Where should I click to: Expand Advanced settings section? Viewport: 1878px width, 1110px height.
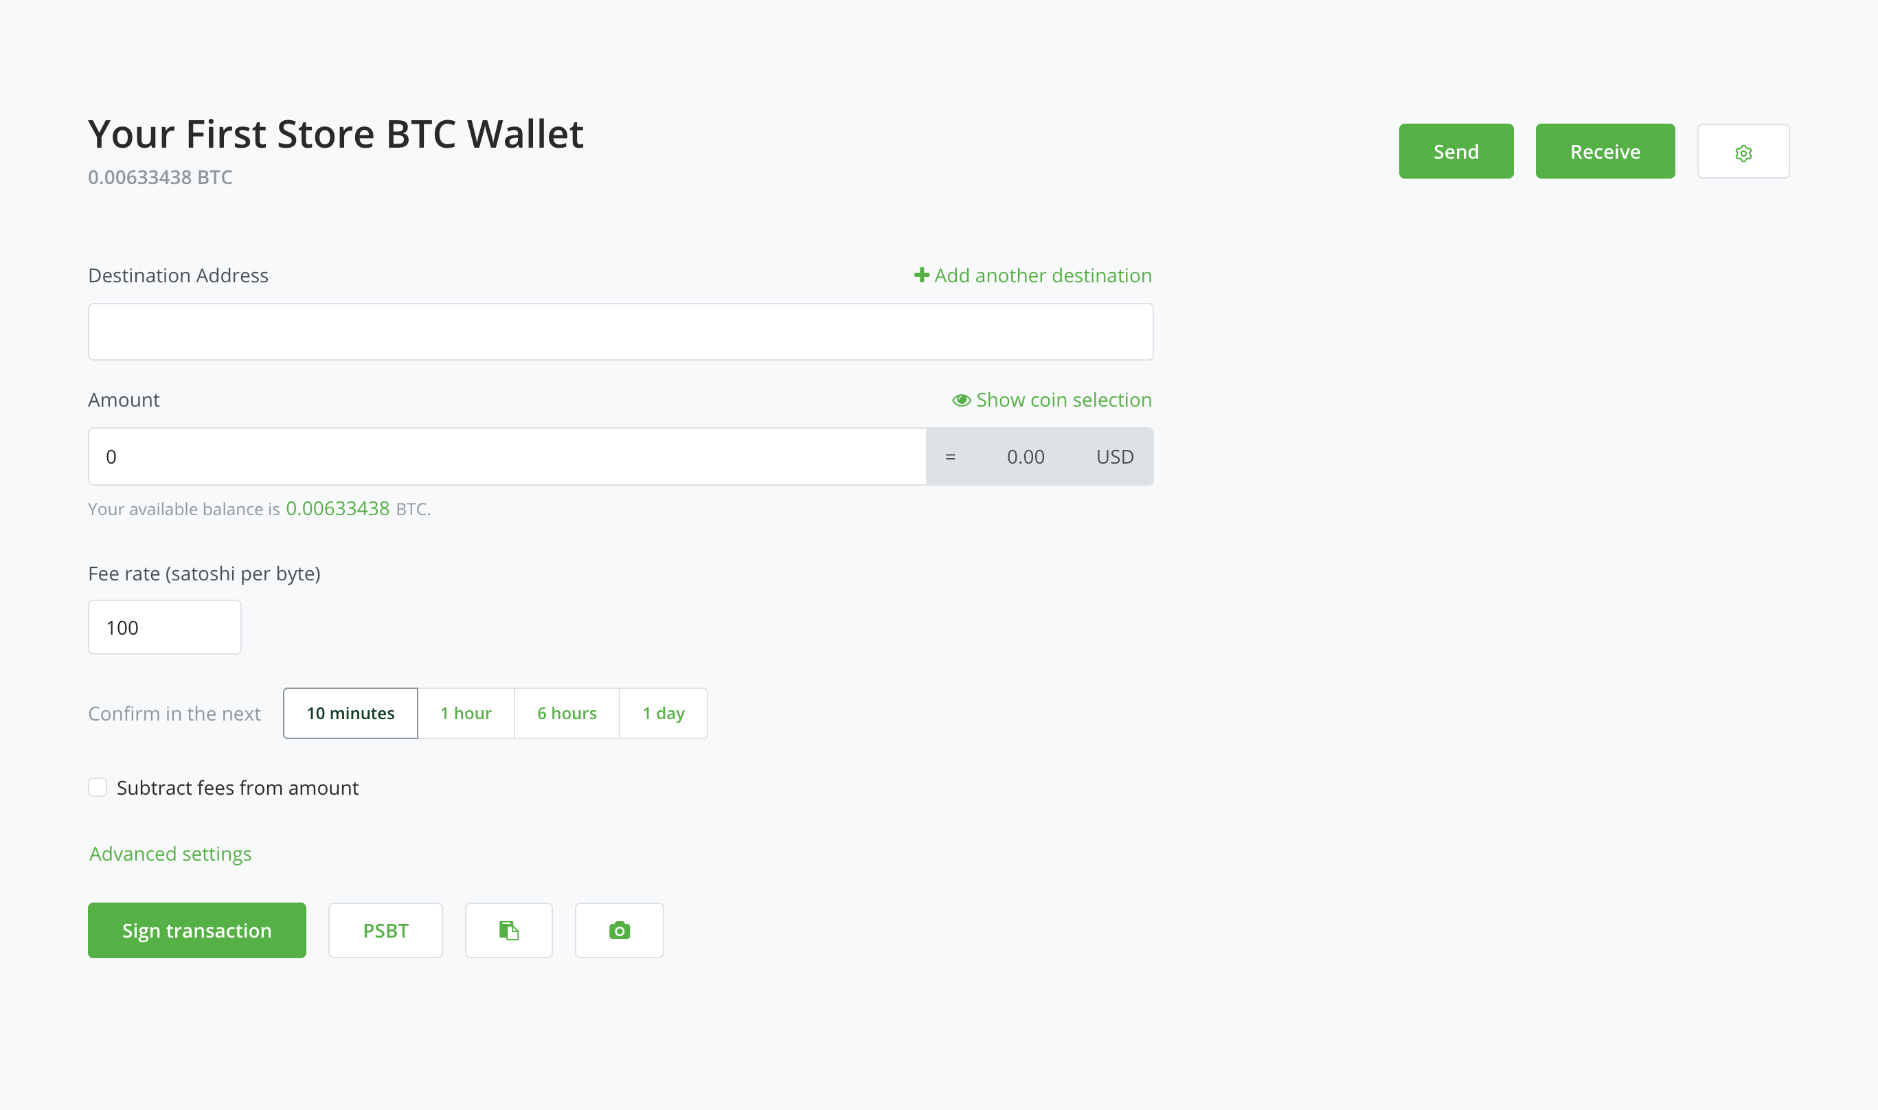tap(169, 852)
